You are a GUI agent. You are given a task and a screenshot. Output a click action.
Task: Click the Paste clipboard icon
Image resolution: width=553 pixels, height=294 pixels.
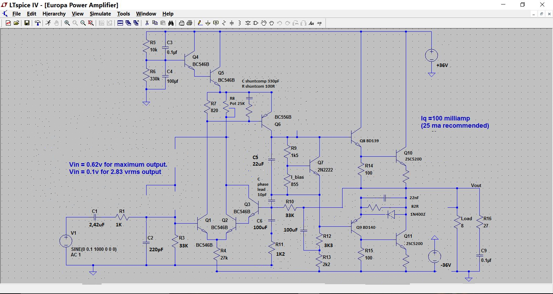click(163, 23)
